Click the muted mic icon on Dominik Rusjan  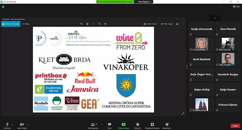pos(217,80)
